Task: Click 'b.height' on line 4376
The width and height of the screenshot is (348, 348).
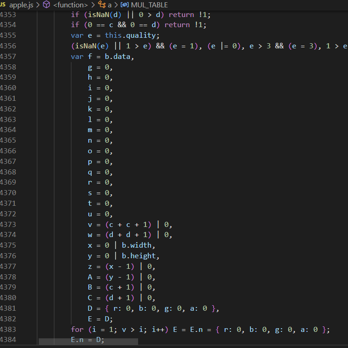Action: tap(139, 256)
